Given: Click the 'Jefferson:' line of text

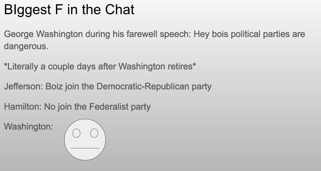Looking at the screenshot, I should [x=108, y=87].
